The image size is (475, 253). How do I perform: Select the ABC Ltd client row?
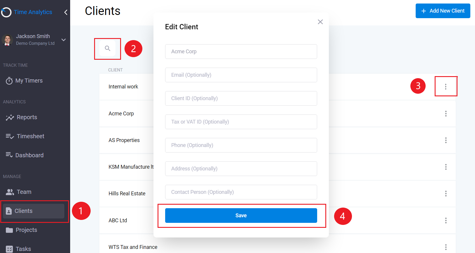coord(277,220)
